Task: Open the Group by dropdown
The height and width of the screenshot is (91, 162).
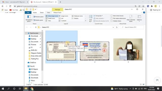Action: click(x=98, y=16)
